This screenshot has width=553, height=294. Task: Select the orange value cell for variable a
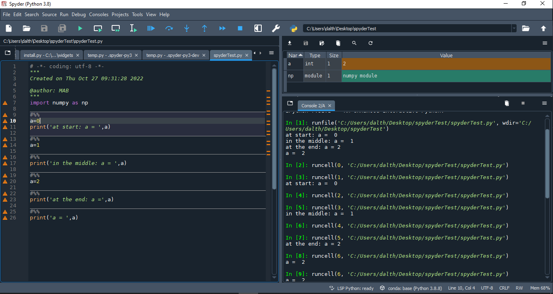[446, 64]
